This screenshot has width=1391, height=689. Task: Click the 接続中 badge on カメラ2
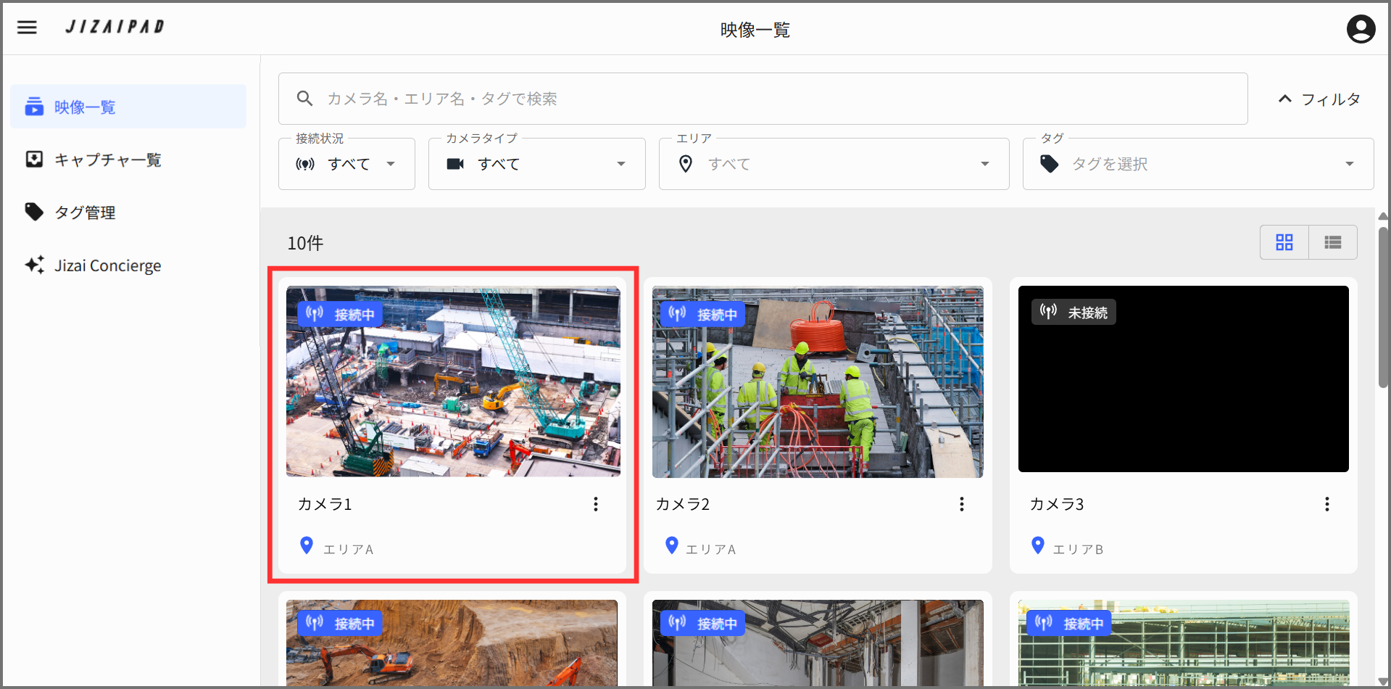coord(702,314)
